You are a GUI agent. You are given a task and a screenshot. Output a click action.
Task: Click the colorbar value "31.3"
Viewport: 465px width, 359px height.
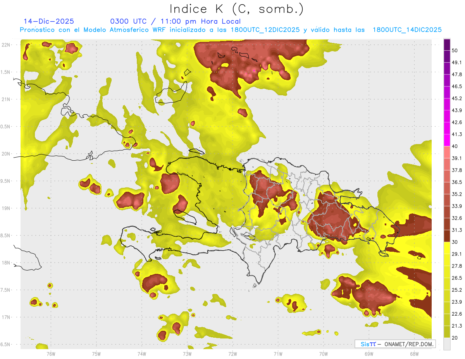[457, 230]
